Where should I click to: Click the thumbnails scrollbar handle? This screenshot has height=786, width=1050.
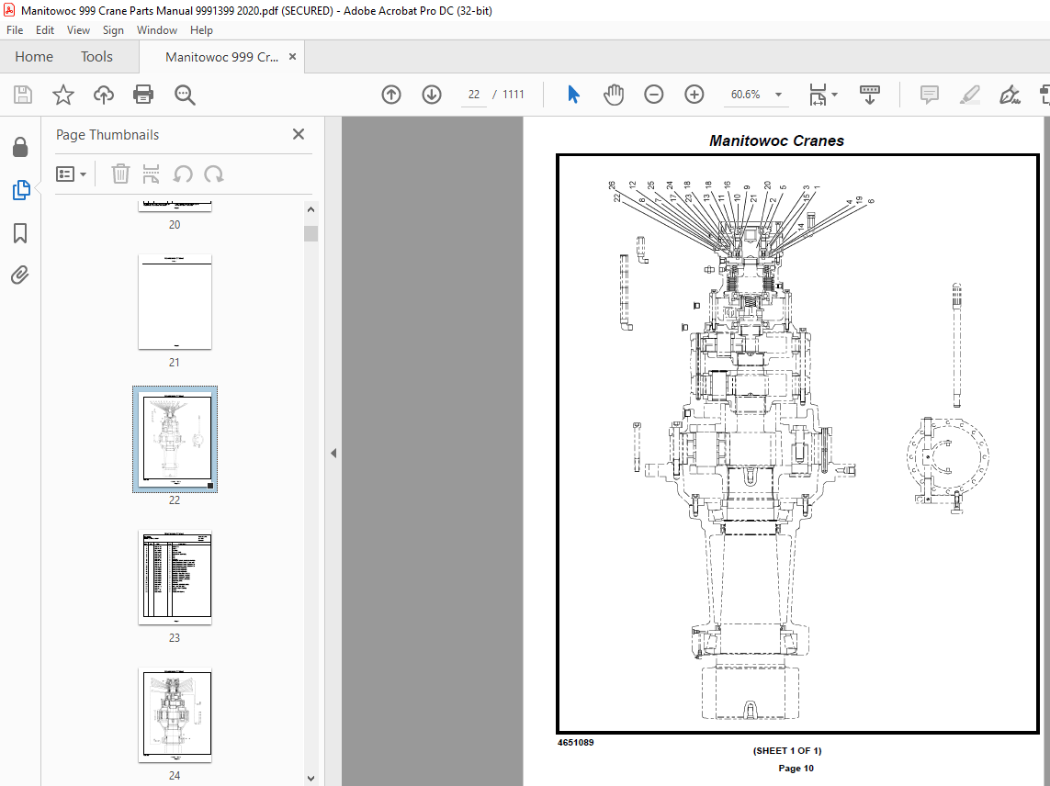310,233
